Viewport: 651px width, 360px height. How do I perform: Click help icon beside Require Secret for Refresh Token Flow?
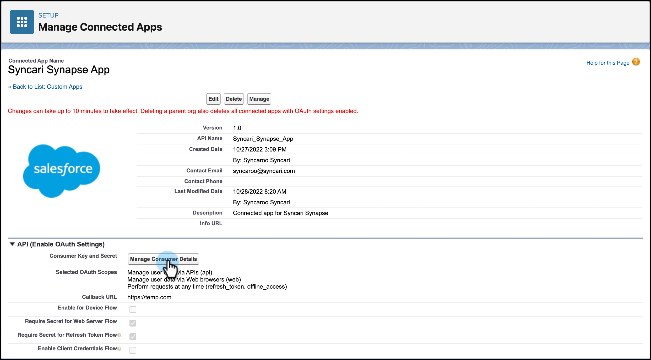(120, 335)
